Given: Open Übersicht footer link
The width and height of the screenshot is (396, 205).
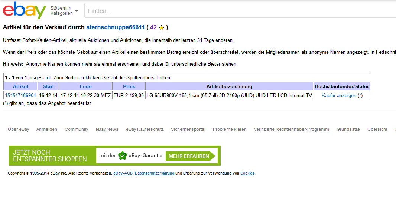Looking at the screenshot, I should (377, 129).
